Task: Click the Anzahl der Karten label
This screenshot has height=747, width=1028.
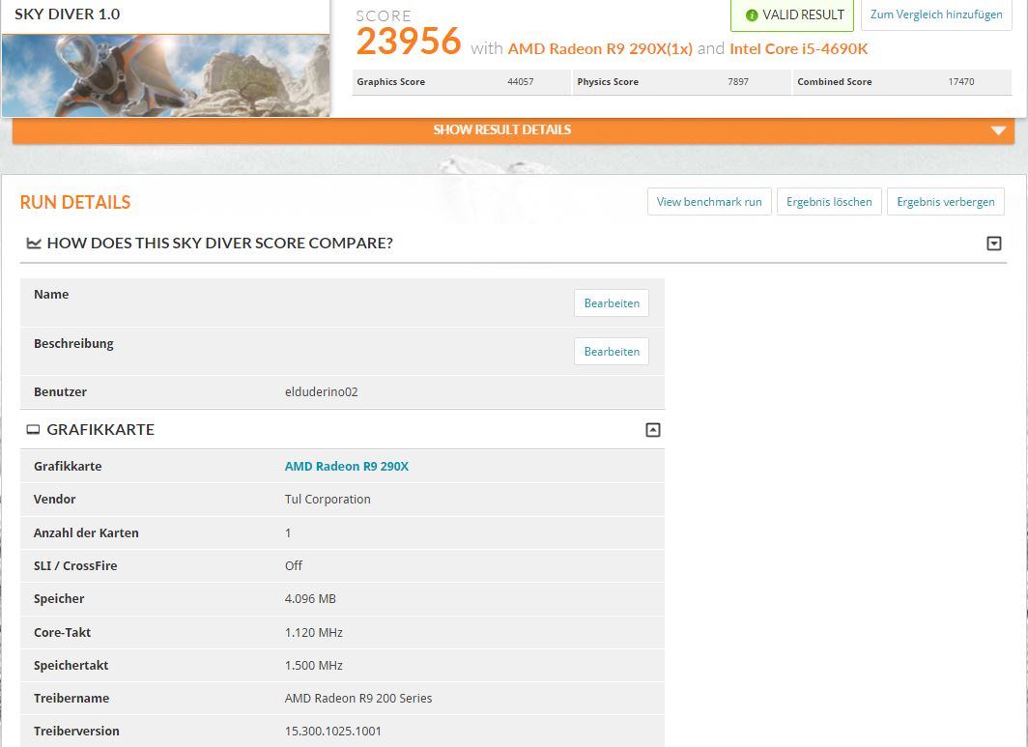Action: pos(86,533)
